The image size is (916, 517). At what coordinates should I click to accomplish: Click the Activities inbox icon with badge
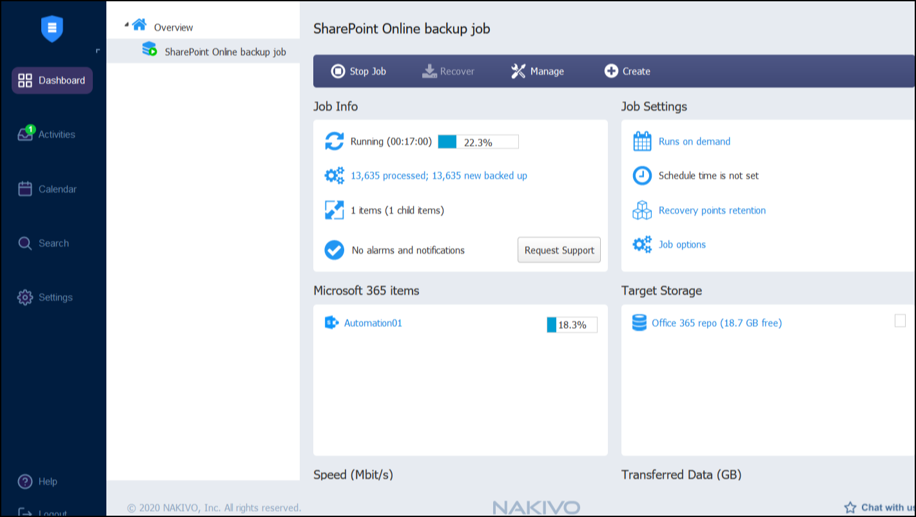coord(25,134)
